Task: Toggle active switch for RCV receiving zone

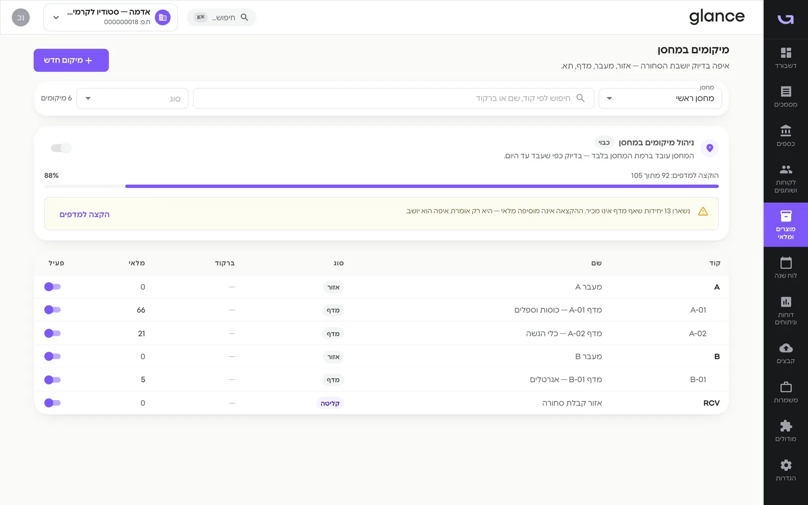Action: pos(53,403)
